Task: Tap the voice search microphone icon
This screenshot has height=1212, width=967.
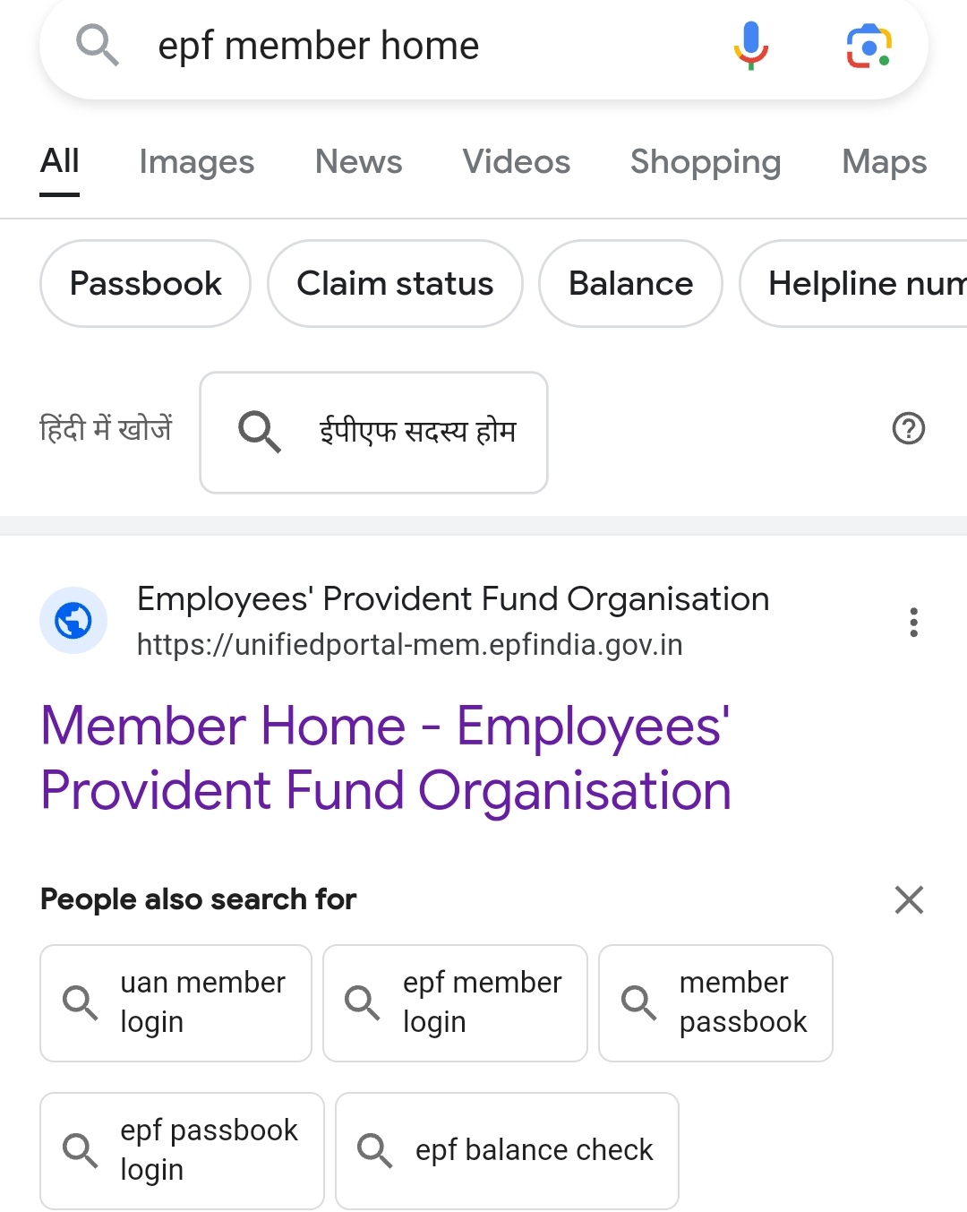Action: pyautogui.click(x=750, y=45)
